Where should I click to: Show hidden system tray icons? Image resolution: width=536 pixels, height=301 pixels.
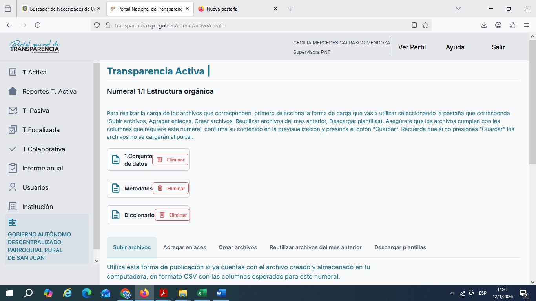click(452, 293)
